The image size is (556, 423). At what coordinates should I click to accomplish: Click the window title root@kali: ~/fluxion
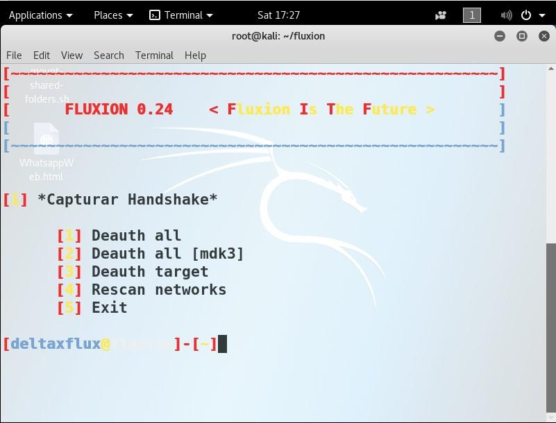(278, 36)
